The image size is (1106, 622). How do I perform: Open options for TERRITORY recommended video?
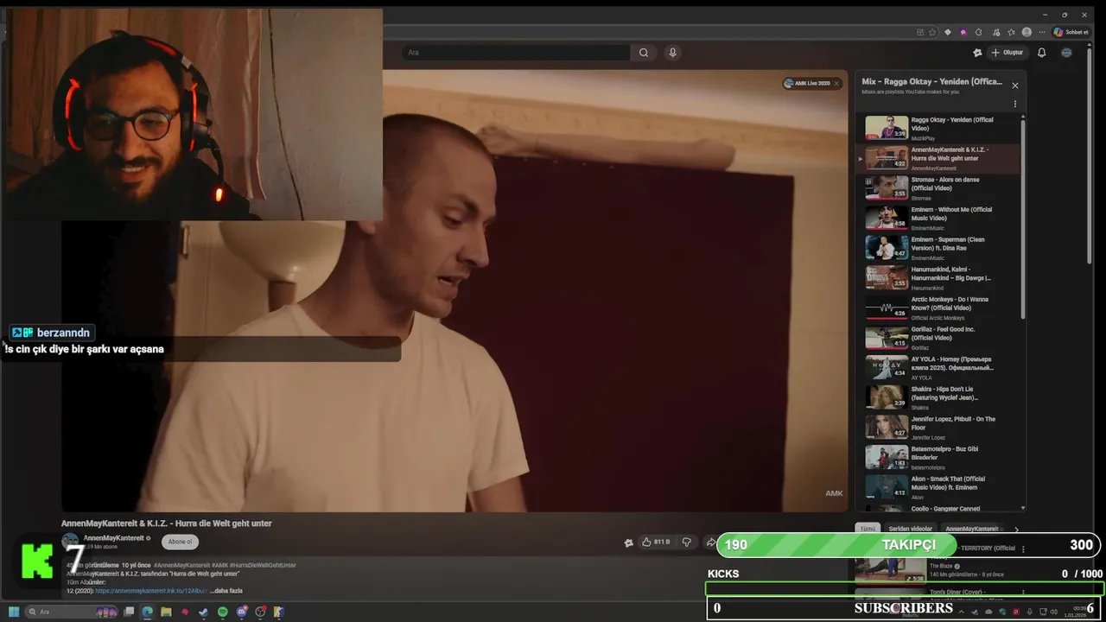click(1023, 549)
